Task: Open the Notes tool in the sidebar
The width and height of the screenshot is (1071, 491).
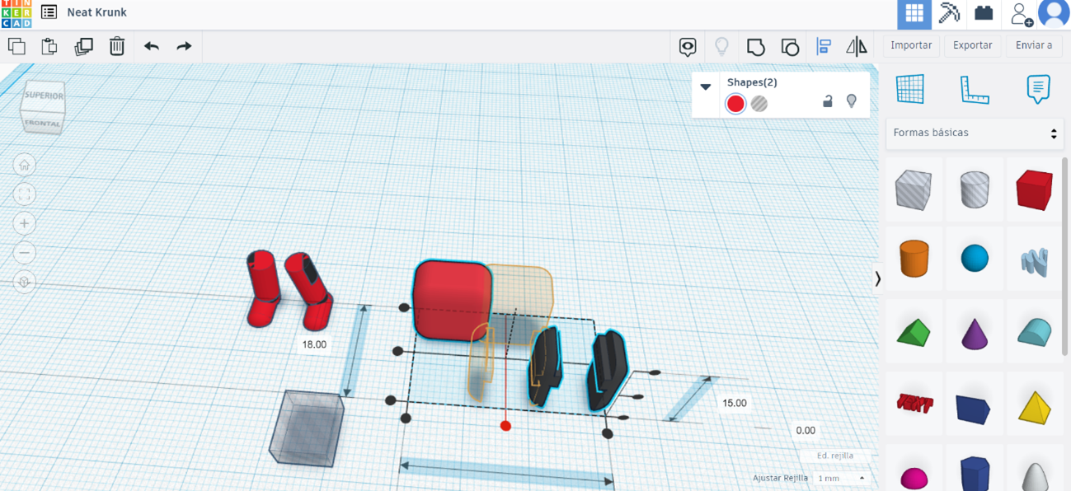Action: (x=1037, y=89)
